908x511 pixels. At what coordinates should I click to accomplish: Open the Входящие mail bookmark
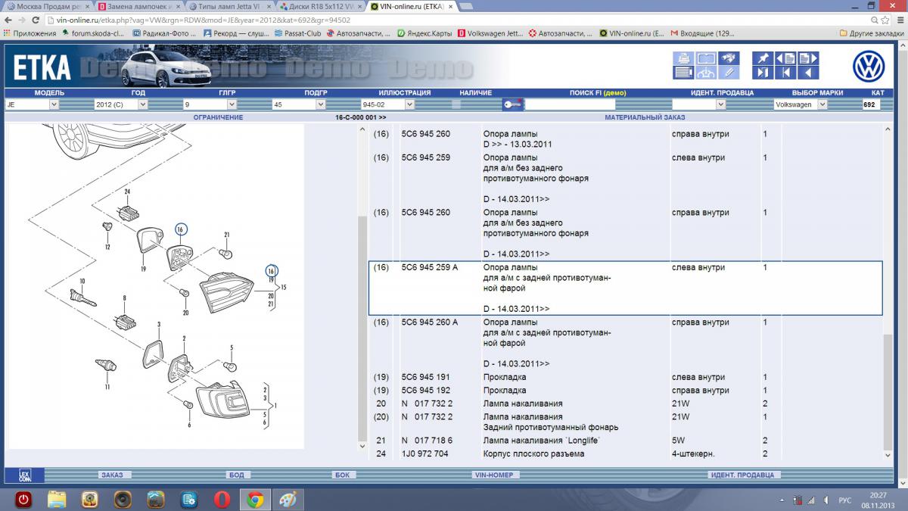tap(704, 33)
